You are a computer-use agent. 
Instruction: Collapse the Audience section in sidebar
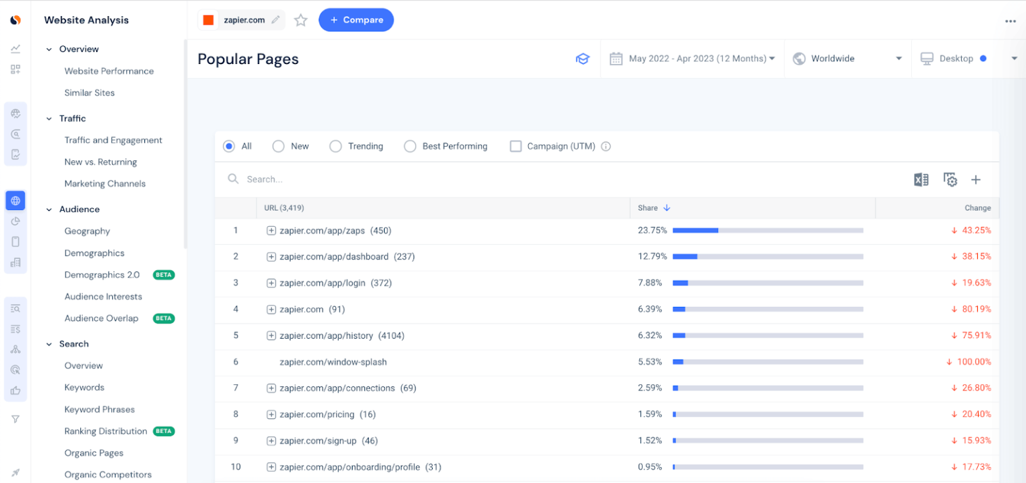click(x=47, y=209)
